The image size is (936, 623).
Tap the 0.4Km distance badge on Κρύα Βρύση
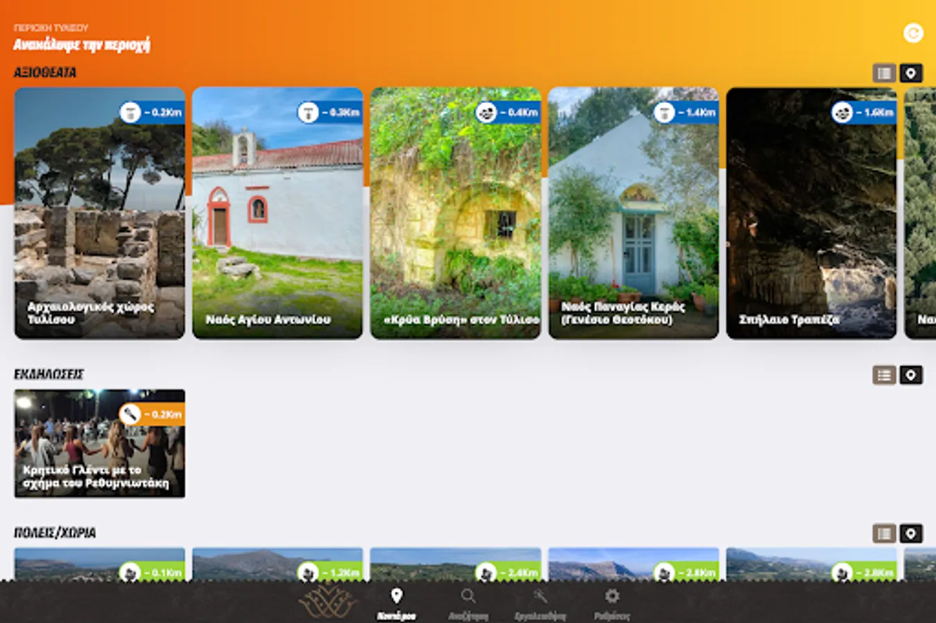tap(507, 112)
